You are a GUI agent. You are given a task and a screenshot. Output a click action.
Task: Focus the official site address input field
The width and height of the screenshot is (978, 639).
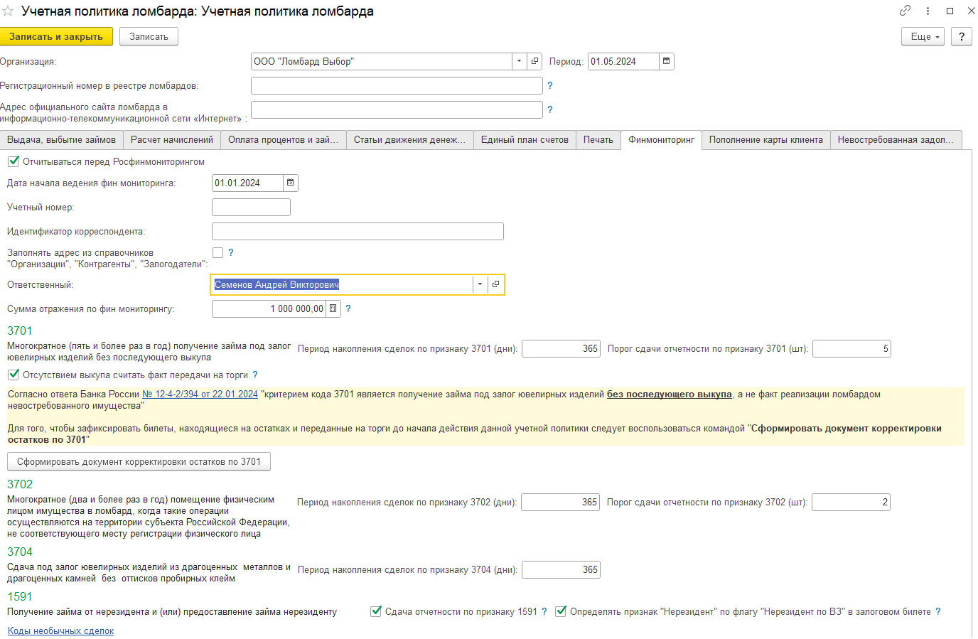tap(397, 109)
